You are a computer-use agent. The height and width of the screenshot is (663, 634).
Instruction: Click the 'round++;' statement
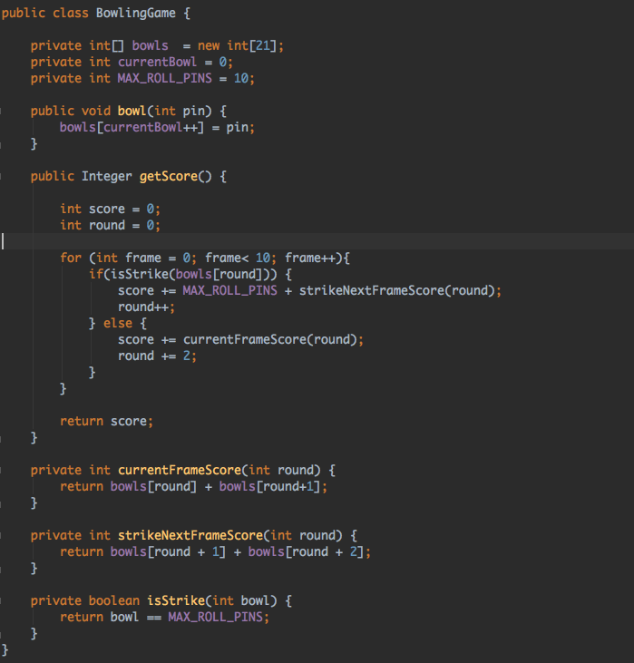click(146, 307)
